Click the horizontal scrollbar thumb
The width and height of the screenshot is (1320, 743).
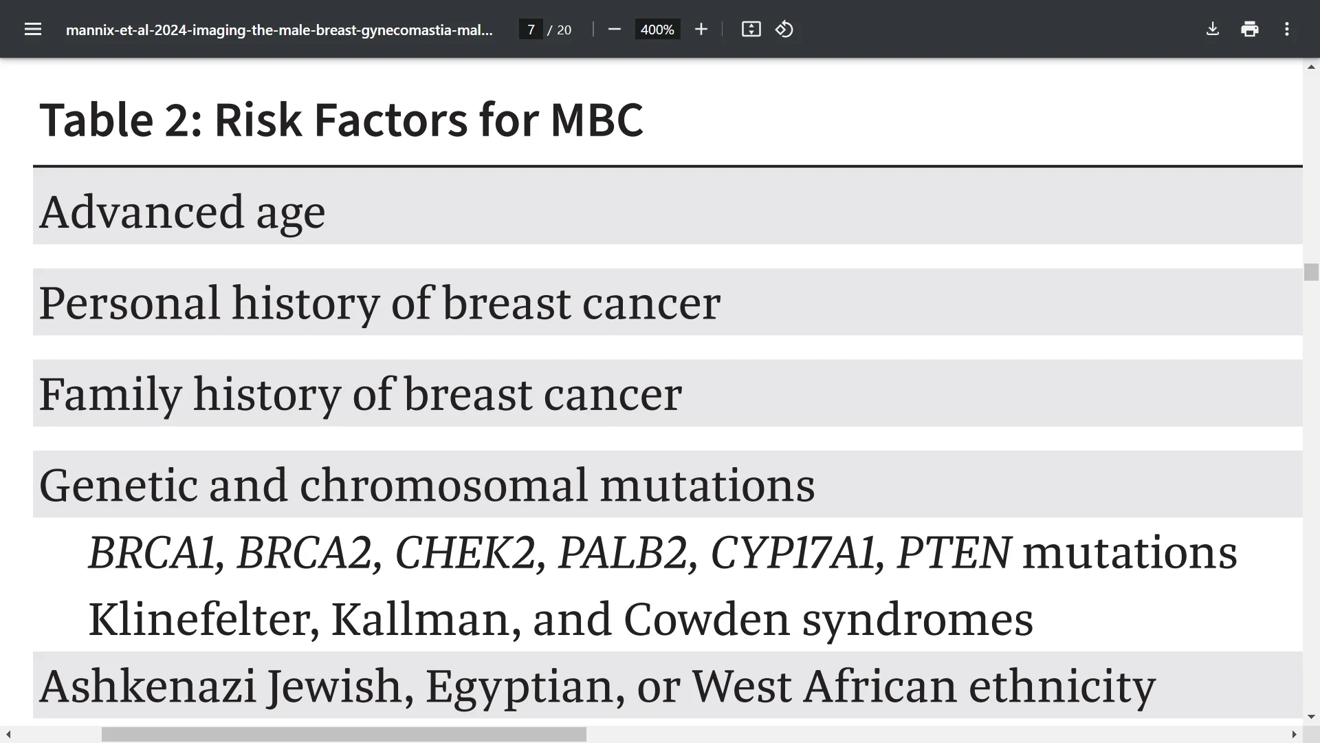(344, 735)
